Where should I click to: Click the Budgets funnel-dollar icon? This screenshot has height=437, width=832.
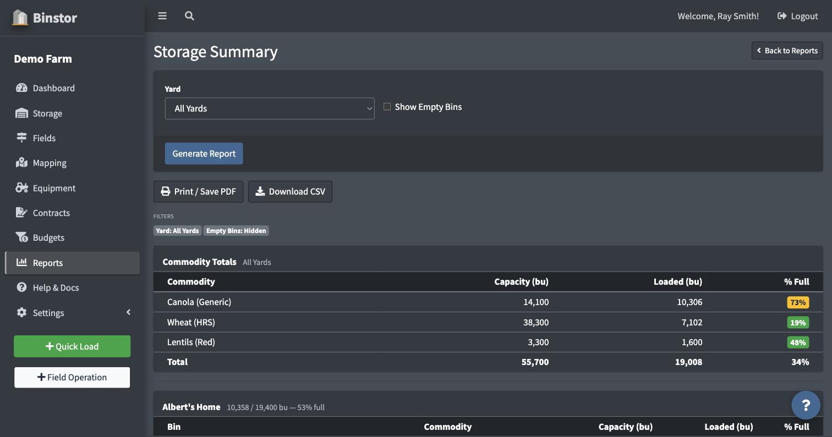(21, 237)
